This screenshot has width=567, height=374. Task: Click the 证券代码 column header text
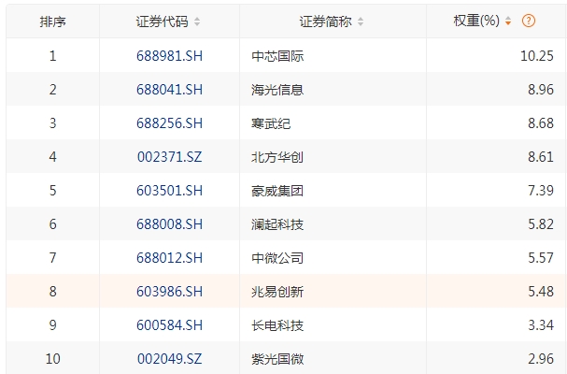pyautogui.click(x=162, y=22)
